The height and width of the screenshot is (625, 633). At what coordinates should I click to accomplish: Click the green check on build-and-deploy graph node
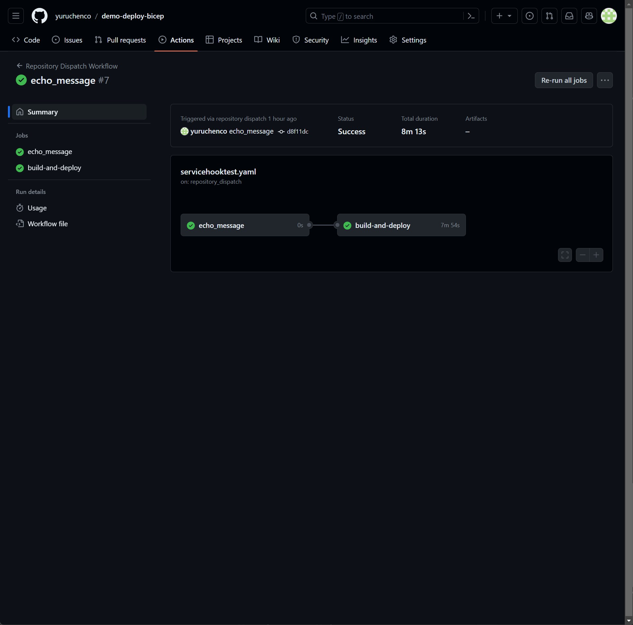click(x=347, y=225)
